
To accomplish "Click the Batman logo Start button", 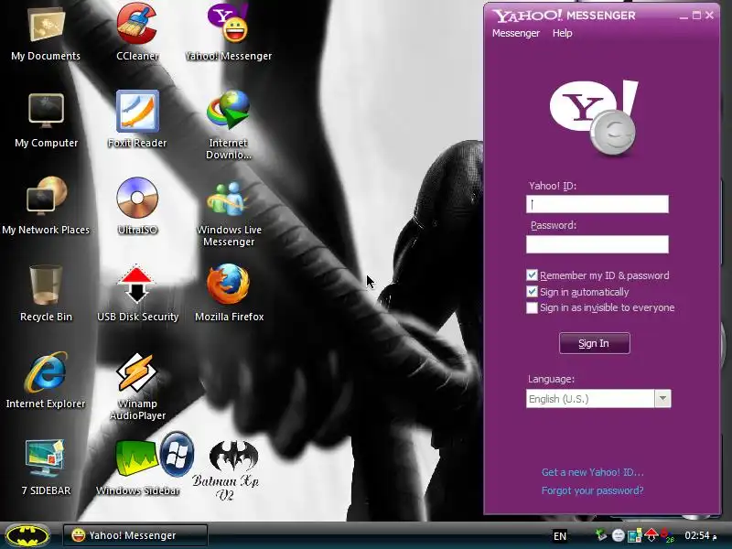I will (x=27, y=535).
